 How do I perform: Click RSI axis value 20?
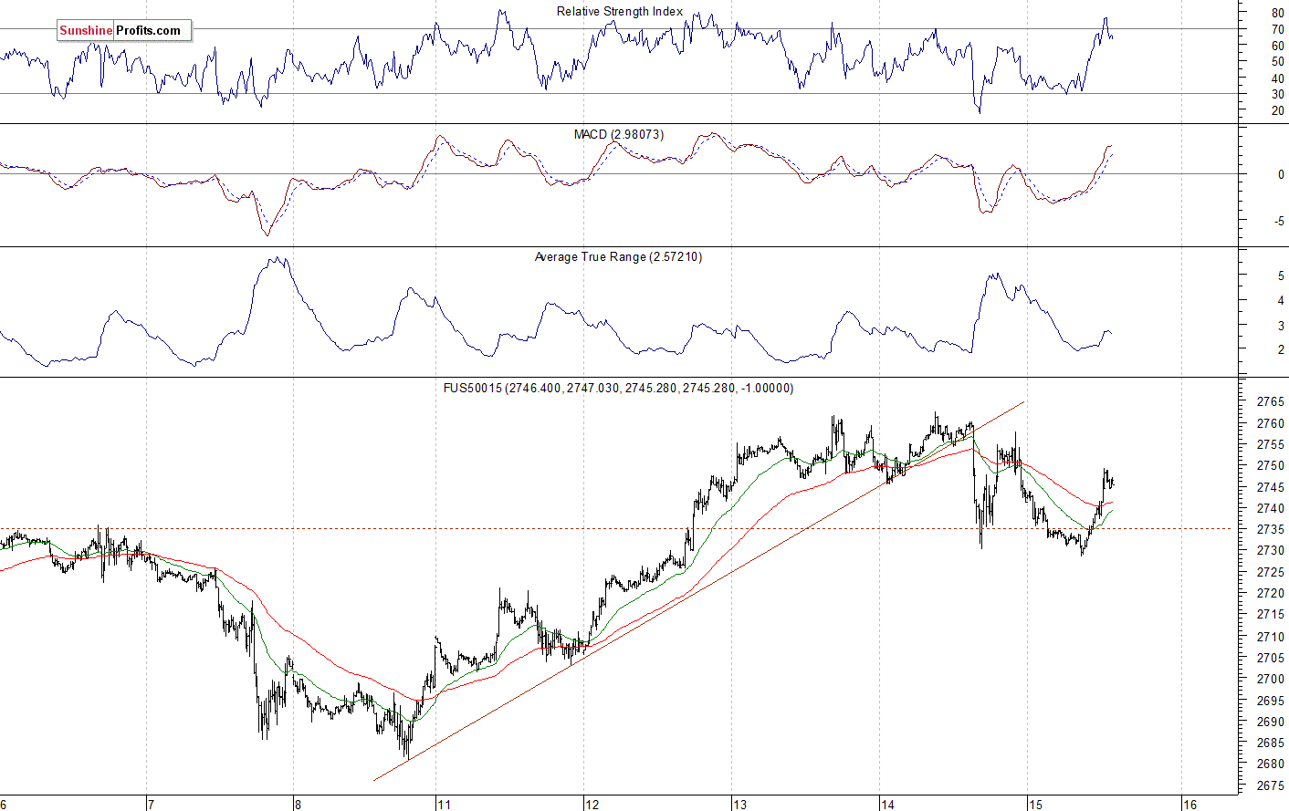click(x=1277, y=111)
